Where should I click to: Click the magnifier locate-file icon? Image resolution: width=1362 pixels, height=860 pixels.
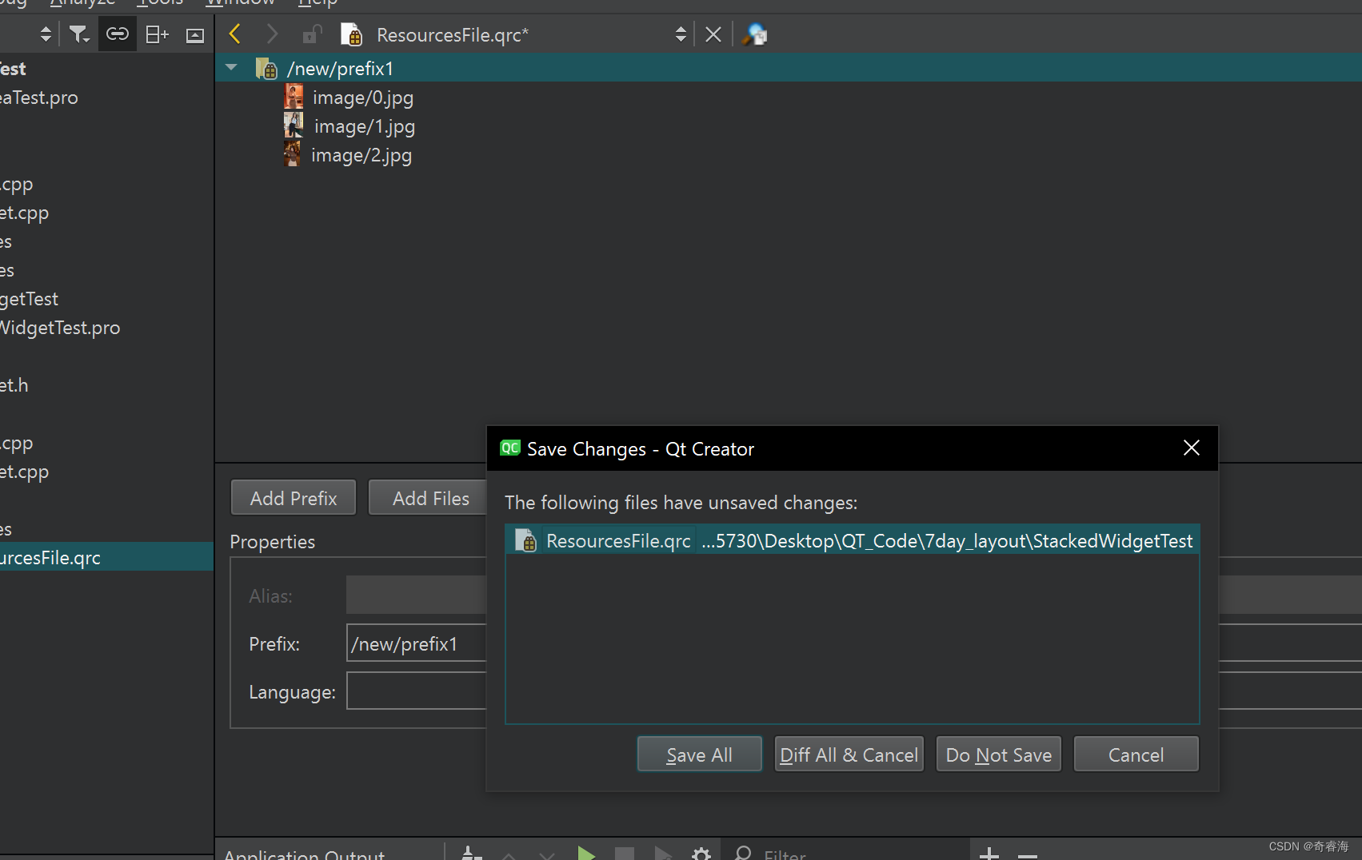point(754,34)
